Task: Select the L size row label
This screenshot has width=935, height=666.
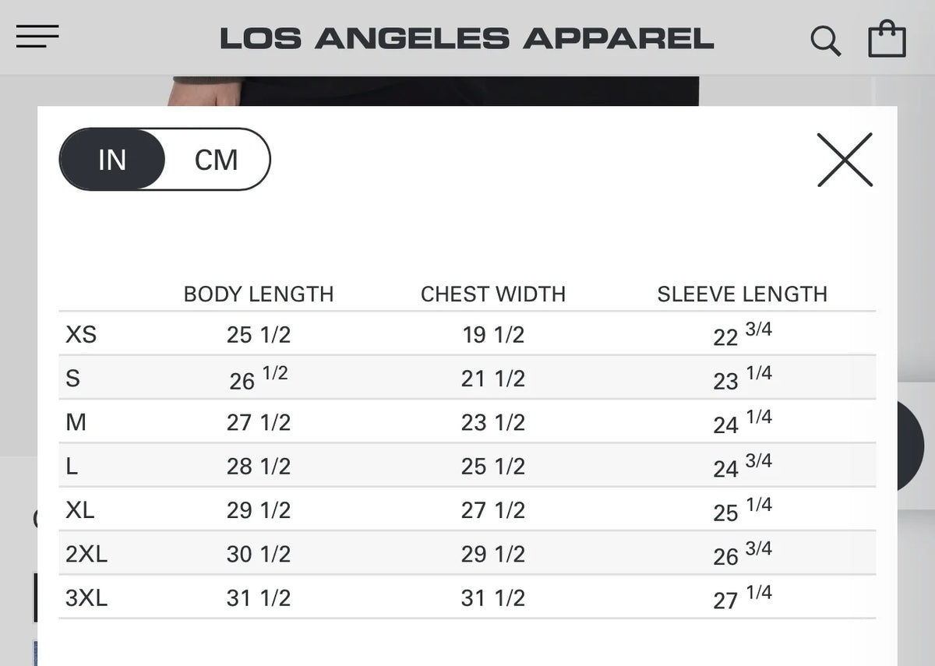Action: (x=72, y=466)
